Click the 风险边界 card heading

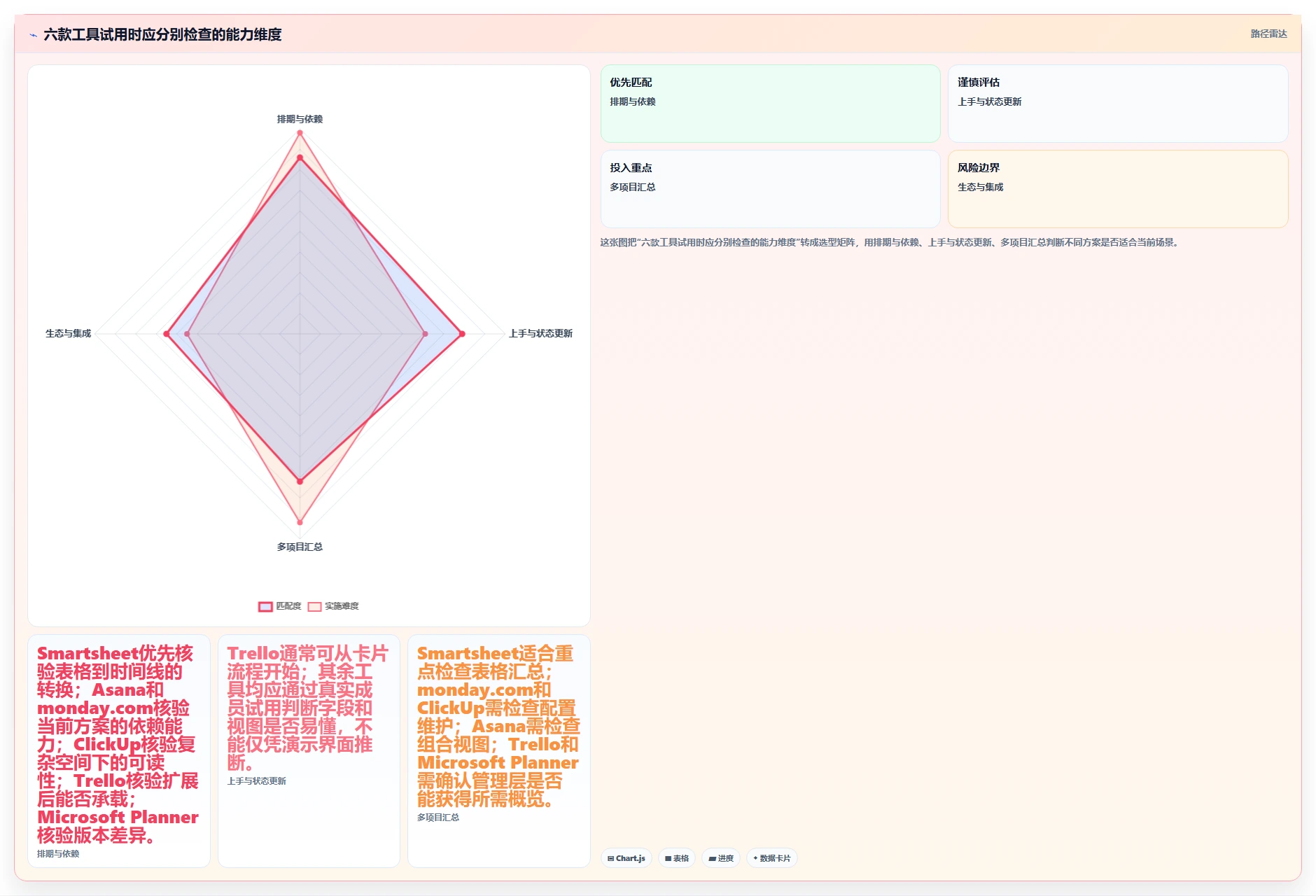[x=979, y=167]
